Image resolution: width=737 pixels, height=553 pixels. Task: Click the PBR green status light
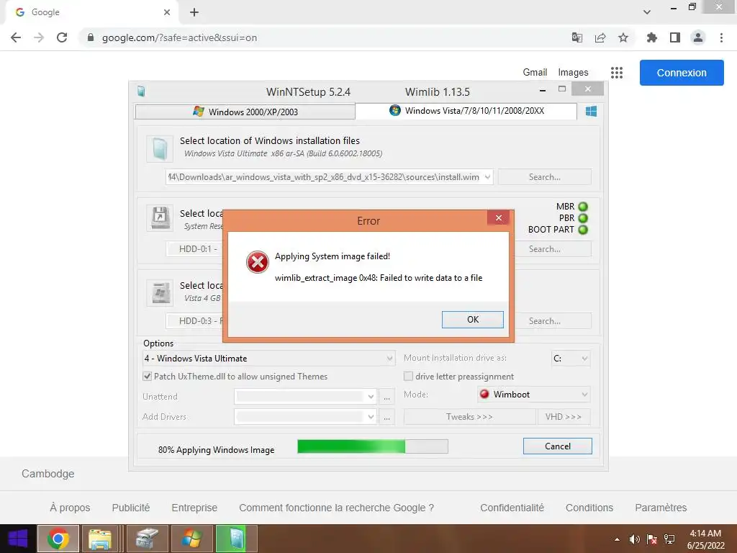583,218
